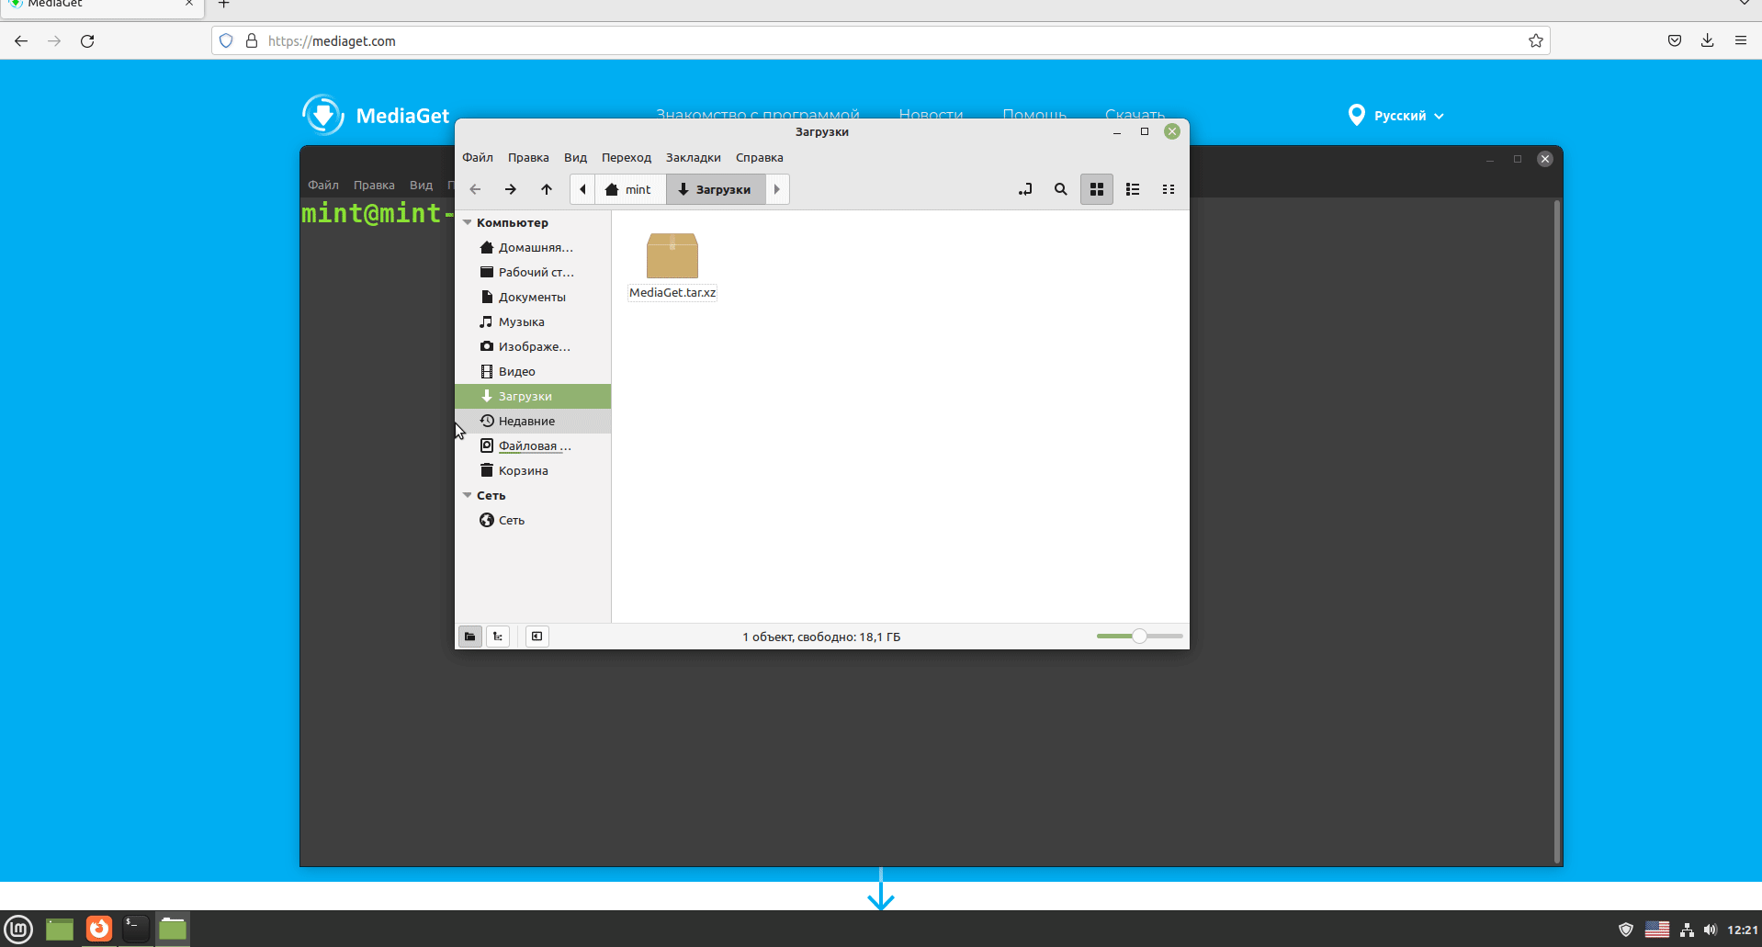Open Вид menu in terminal window

[x=421, y=185]
